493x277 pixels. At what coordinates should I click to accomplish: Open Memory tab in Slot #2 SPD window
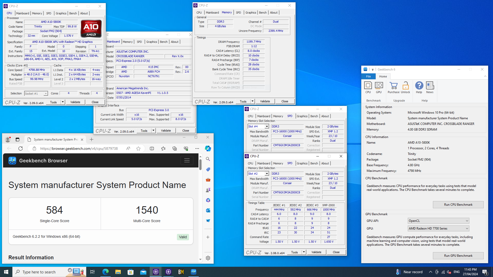pyautogui.click(x=278, y=163)
